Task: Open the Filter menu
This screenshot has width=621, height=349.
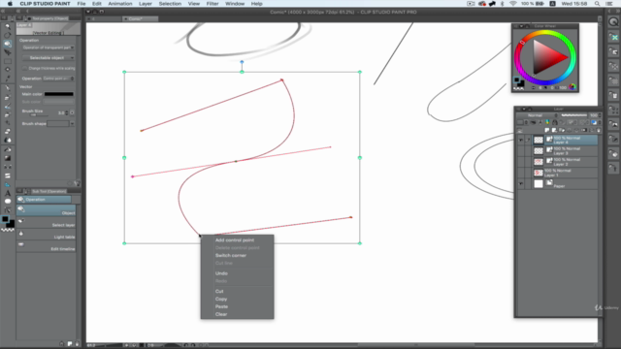Action: pos(212,4)
